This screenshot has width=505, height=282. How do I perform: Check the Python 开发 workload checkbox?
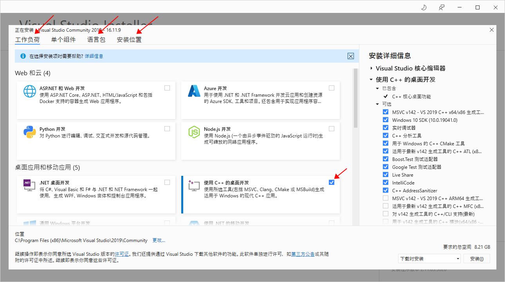(167, 128)
